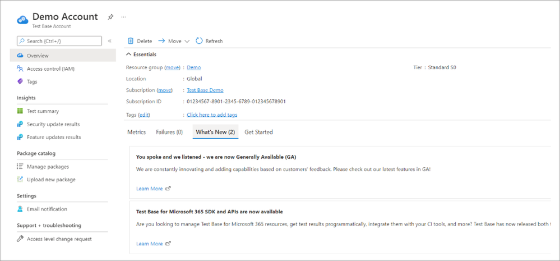Image resolution: width=560 pixels, height=261 pixels.
Task: Click the Refresh button label
Action: click(x=214, y=41)
